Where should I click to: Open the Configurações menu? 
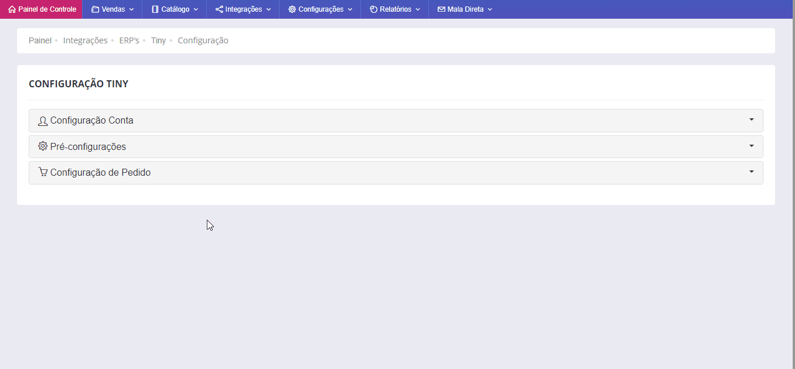point(320,9)
